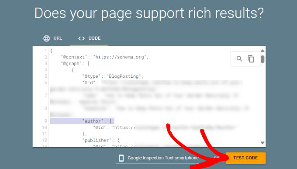Open the Google Inspection Tool smartphone dropdown

tap(163, 158)
